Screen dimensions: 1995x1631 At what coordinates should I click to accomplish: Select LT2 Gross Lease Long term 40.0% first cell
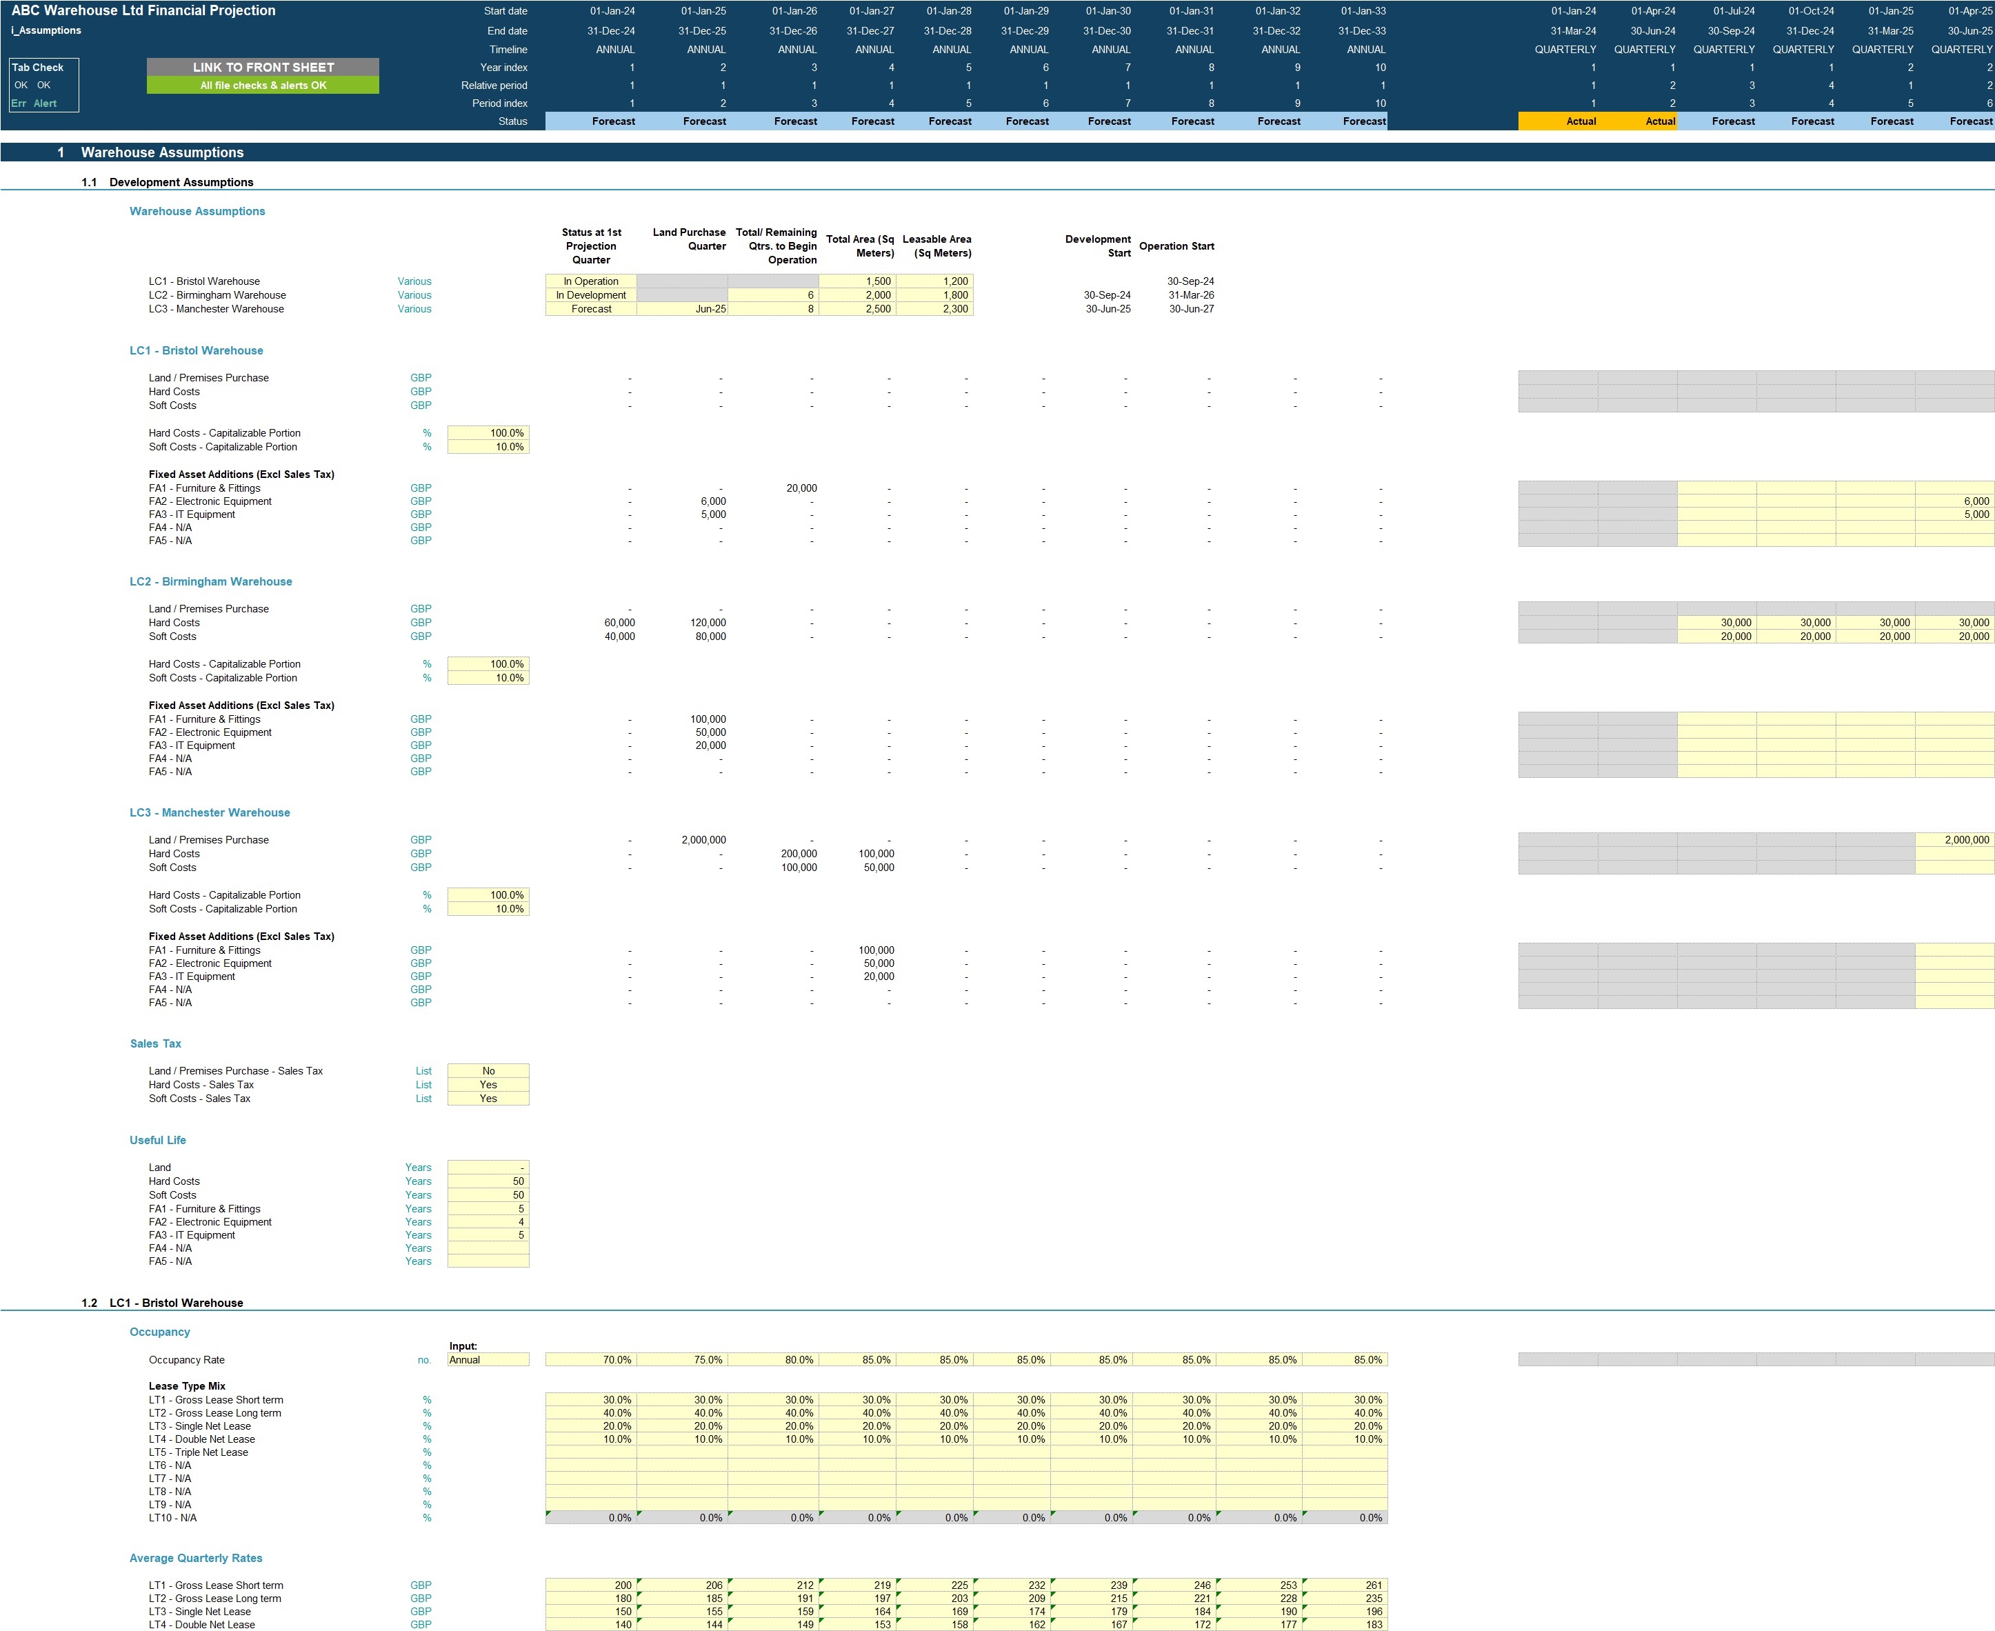pos(591,1413)
